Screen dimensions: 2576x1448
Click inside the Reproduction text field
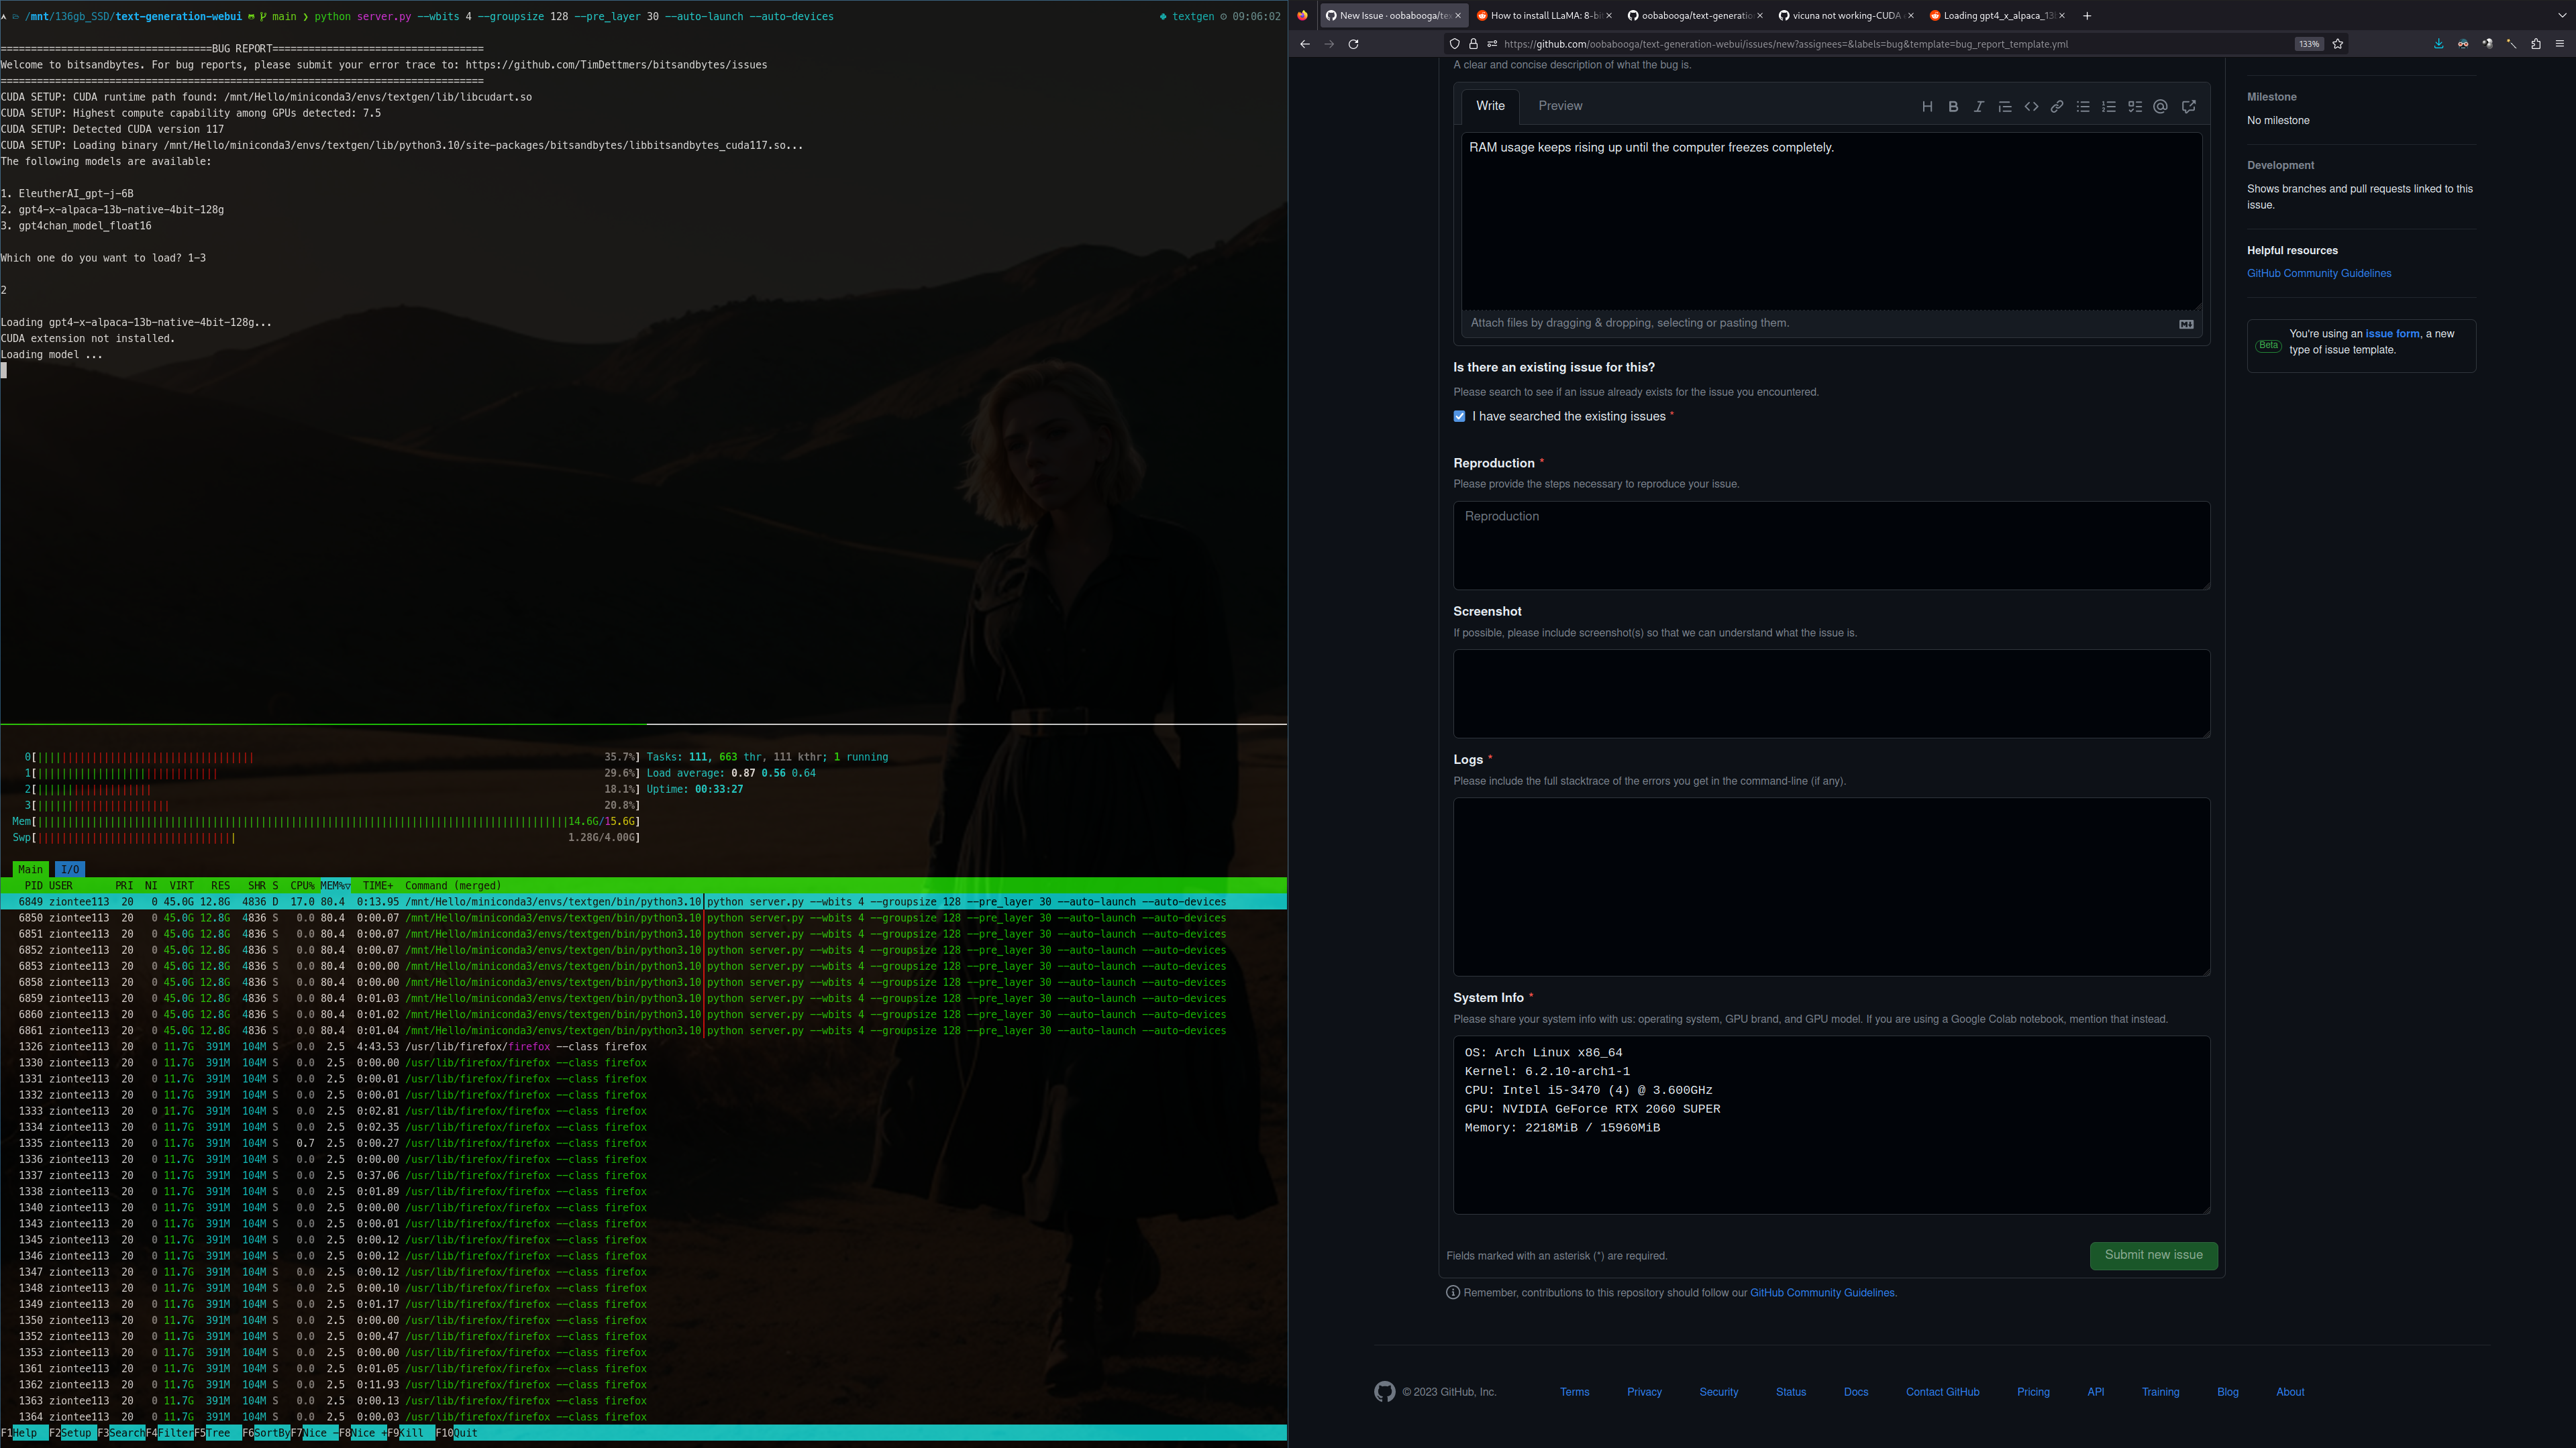1830,546
